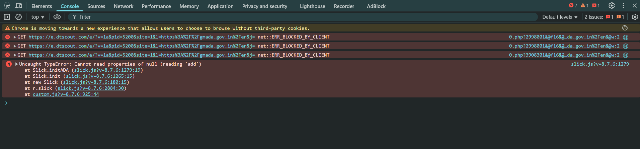
Task: Open the AdBlock tab
Action: [x=376, y=6]
